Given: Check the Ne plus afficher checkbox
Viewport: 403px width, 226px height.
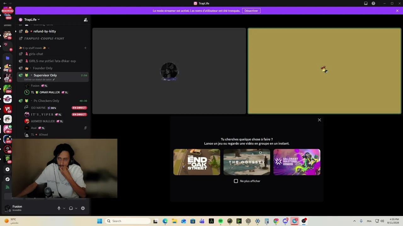Looking at the screenshot, I should click(236, 181).
